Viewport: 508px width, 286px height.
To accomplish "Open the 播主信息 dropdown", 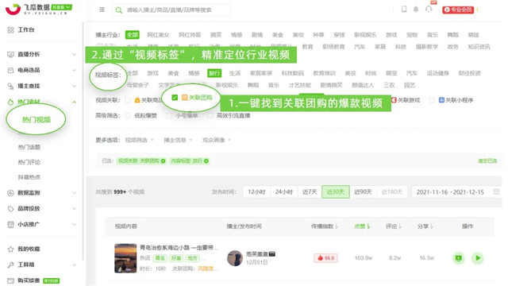I will coord(178,140).
